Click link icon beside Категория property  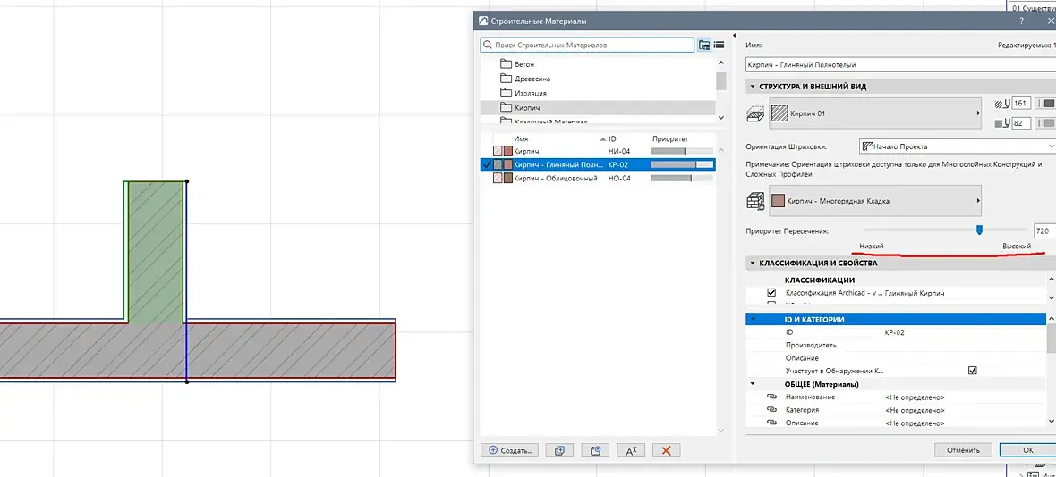click(771, 410)
